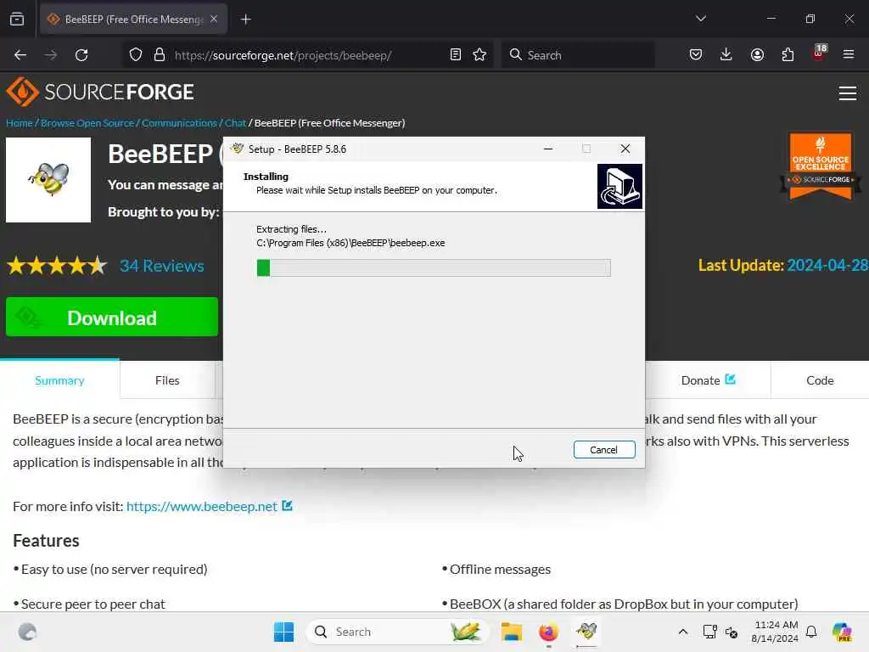The height and width of the screenshot is (652, 869).
Task: Open the extensions puzzle icon
Action: pyautogui.click(x=788, y=55)
